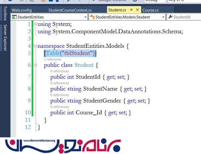
Task: Open the StudentEntities project dropdown arrow
Action: pyautogui.click(x=85, y=17)
